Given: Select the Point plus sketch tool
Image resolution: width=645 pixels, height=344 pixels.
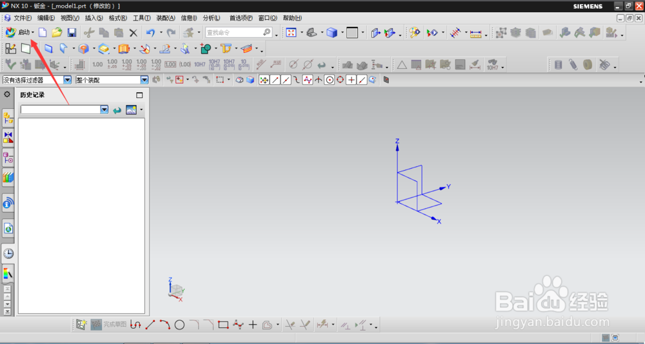Looking at the screenshot, I should pyautogui.click(x=253, y=325).
